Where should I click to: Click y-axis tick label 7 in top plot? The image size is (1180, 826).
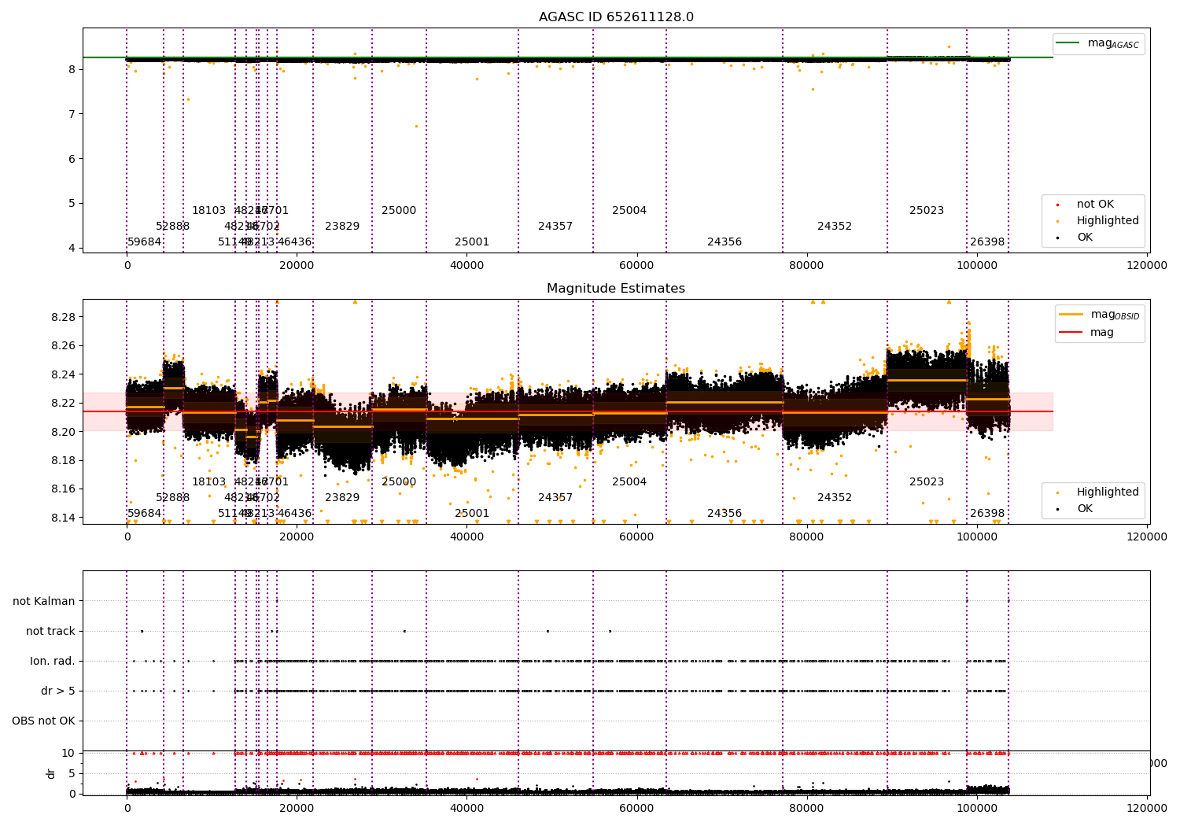(x=72, y=114)
